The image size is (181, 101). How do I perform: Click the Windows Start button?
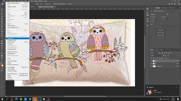coord(2,99)
